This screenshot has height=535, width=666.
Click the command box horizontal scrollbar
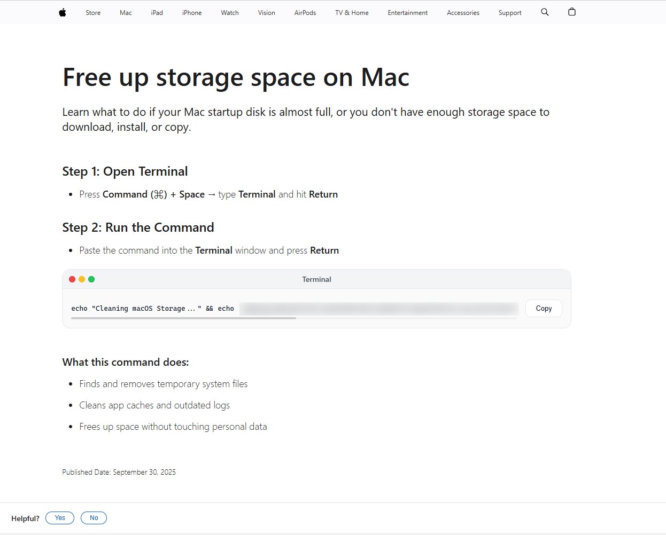(183, 318)
